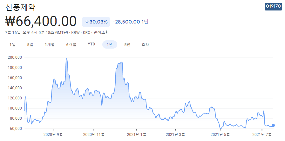This screenshot has width=285, height=141.
Task: Click the -28,500.00 1년 change text
Action: click(131, 22)
